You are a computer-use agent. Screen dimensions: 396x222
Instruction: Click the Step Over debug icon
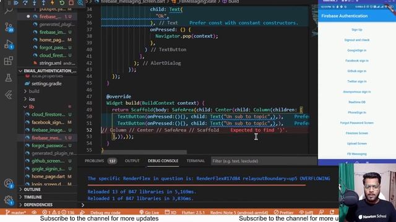point(25,2)
